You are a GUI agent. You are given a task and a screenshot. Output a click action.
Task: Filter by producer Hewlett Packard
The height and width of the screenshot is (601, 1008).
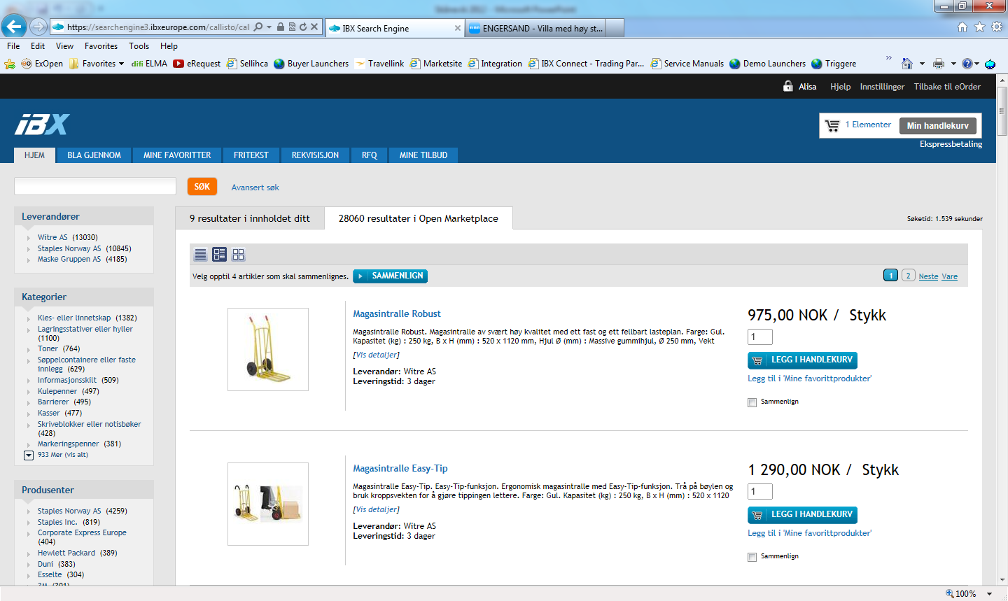pyautogui.click(x=66, y=553)
